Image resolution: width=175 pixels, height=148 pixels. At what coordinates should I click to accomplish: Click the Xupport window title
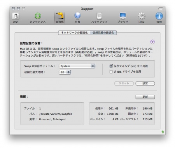[87, 9]
